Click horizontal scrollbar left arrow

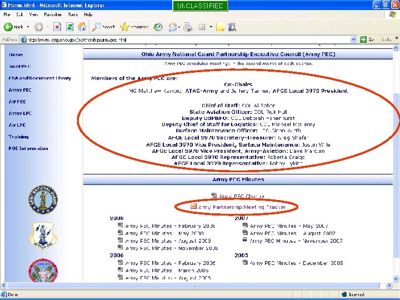pos(3,285)
